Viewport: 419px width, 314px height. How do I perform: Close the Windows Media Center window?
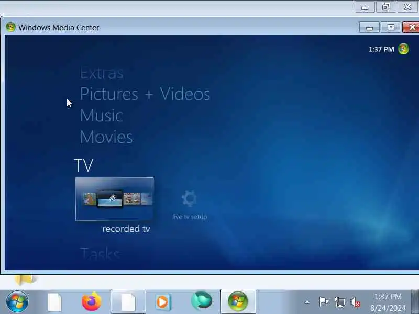coord(411,28)
